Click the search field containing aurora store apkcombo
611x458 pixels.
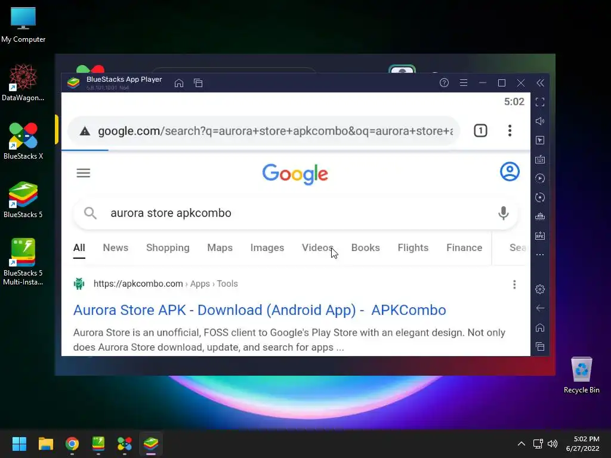coord(295,213)
